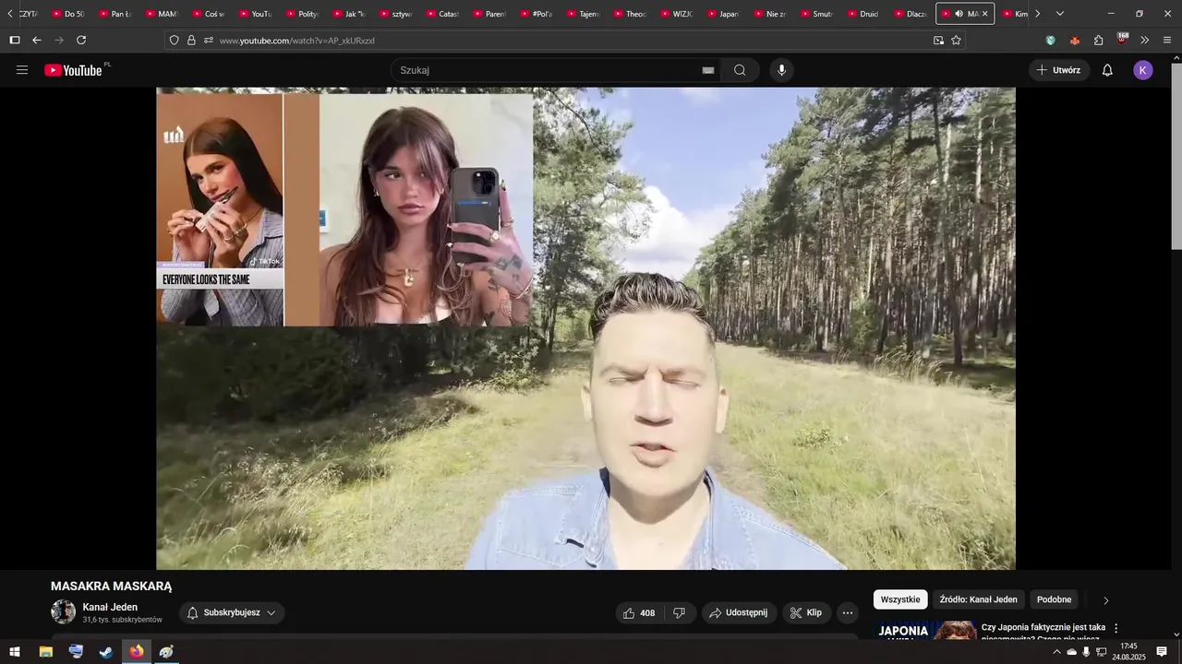List all tabs dropdown
This screenshot has width=1182, height=664.
point(1060,14)
